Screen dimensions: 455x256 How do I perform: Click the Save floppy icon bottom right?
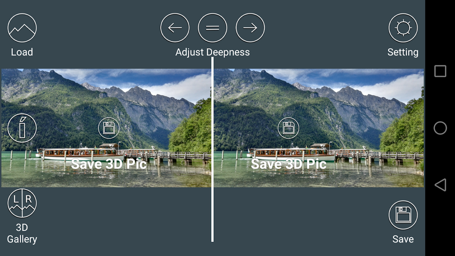pyautogui.click(x=403, y=215)
